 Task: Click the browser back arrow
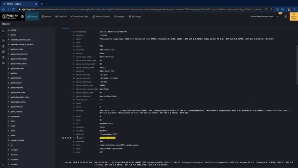click(x=3, y=9)
